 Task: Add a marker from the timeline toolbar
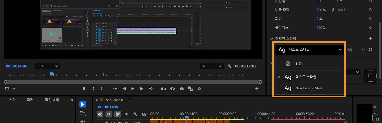(x=127, y=114)
